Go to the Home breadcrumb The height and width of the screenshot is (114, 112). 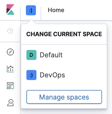[x=56, y=10]
